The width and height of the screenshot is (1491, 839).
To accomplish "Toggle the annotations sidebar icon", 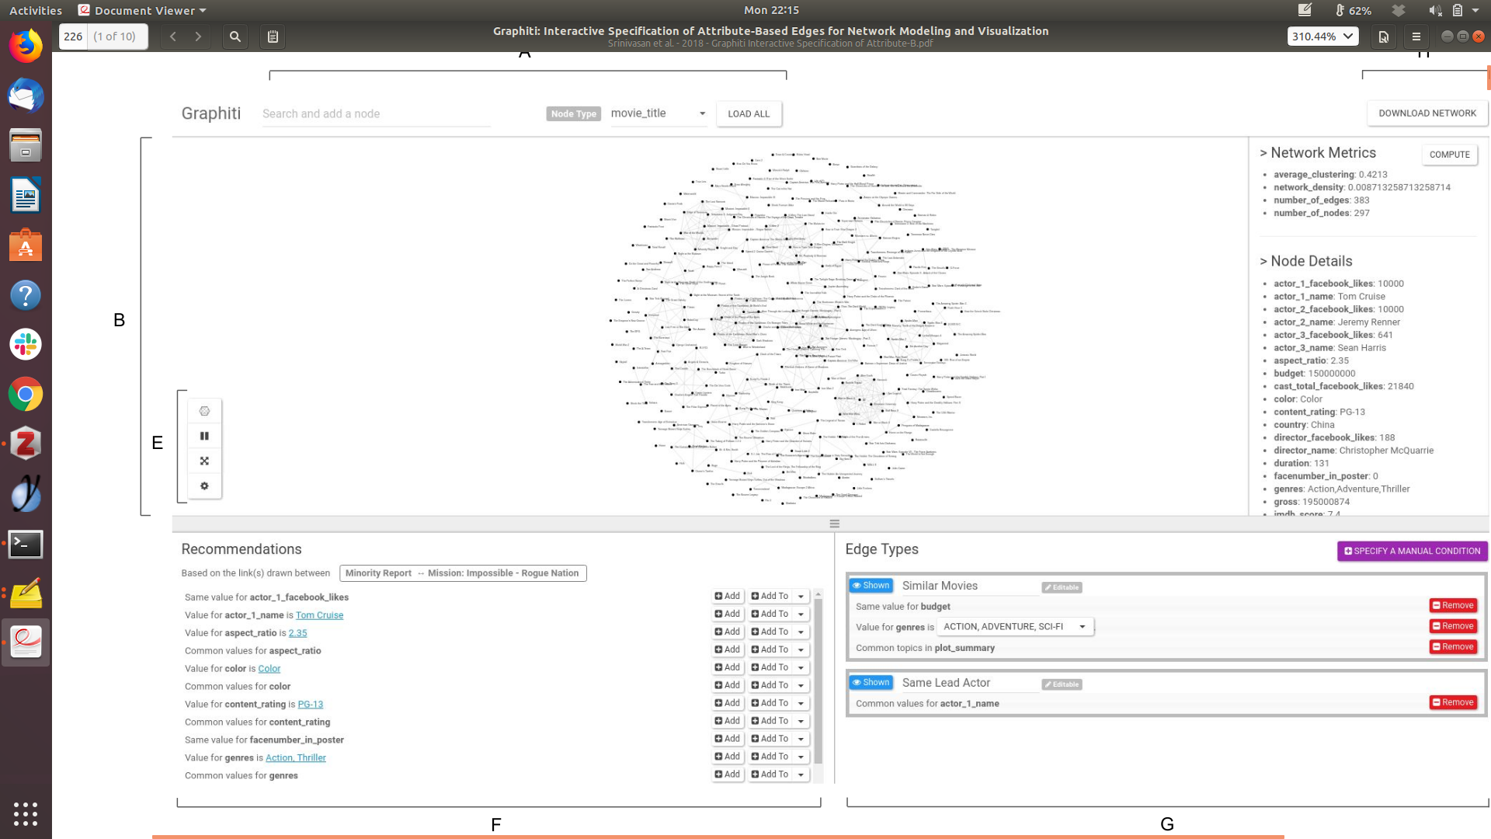I will (x=273, y=37).
